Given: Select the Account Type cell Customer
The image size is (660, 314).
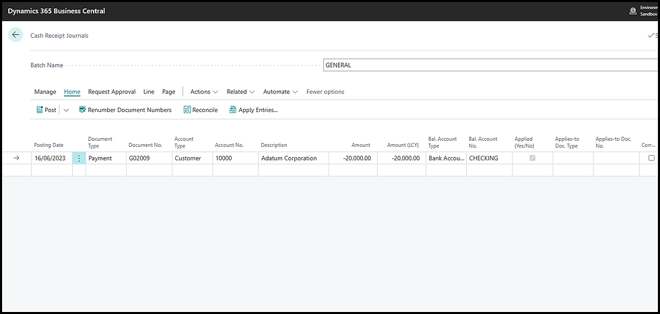Looking at the screenshot, I should [x=193, y=158].
